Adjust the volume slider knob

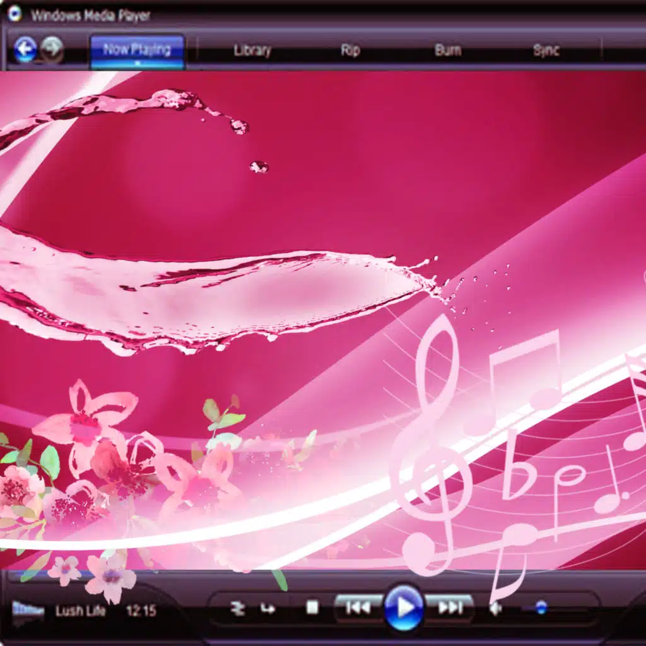541,608
